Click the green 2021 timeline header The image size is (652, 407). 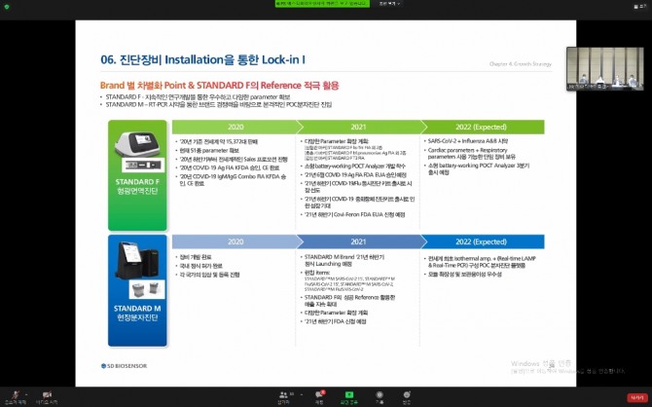coord(358,127)
